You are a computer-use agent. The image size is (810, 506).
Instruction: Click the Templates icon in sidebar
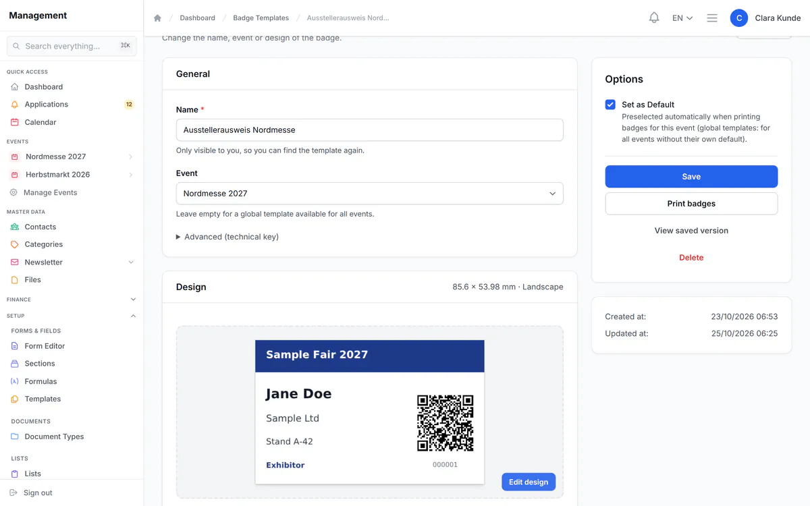15,399
